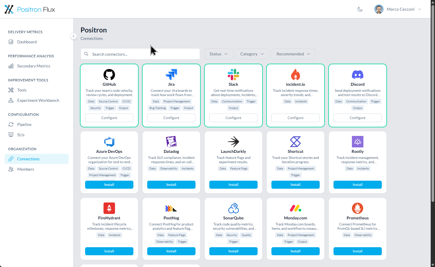Screen dimensions: 435x267
Task: Install the SonarQube connector
Action: 233,251
